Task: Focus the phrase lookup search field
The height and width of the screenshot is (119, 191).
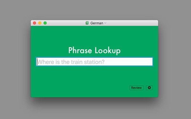Action: (95, 62)
